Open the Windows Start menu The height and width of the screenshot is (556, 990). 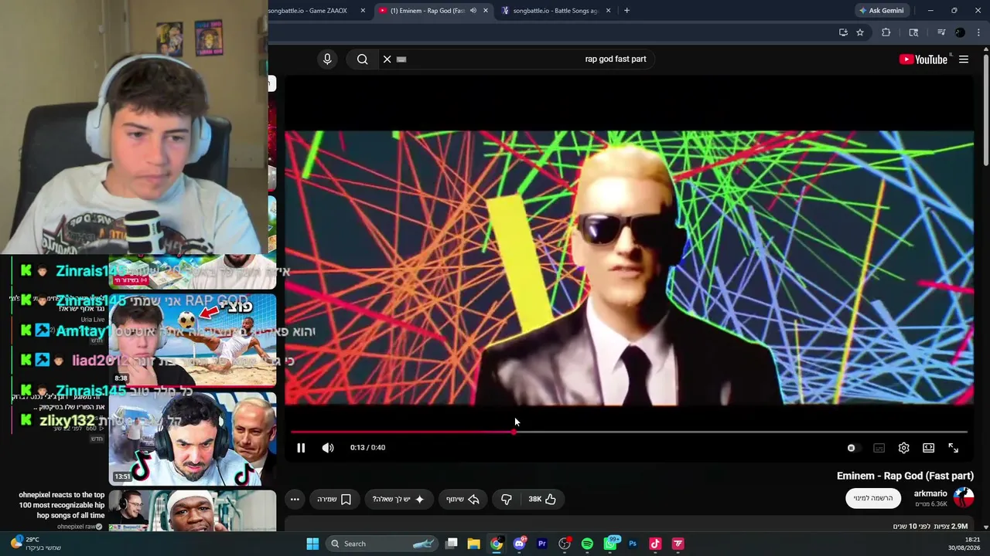coord(312,544)
